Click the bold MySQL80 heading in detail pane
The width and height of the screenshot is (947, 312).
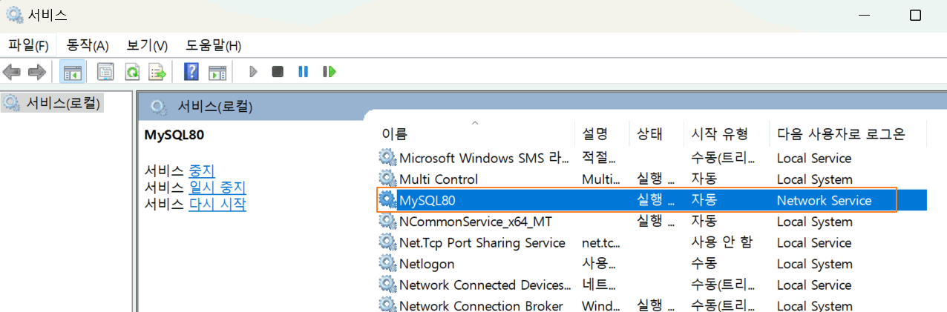[174, 135]
